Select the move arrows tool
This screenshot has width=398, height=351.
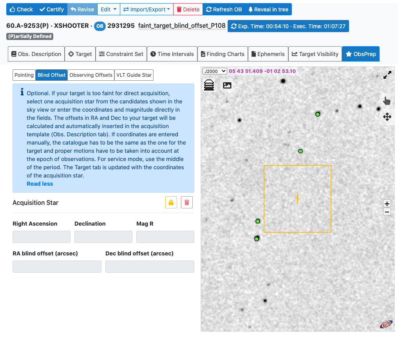[x=387, y=117]
